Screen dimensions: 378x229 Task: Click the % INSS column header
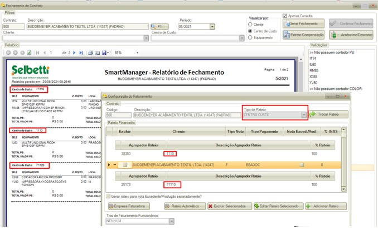[331, 131]
